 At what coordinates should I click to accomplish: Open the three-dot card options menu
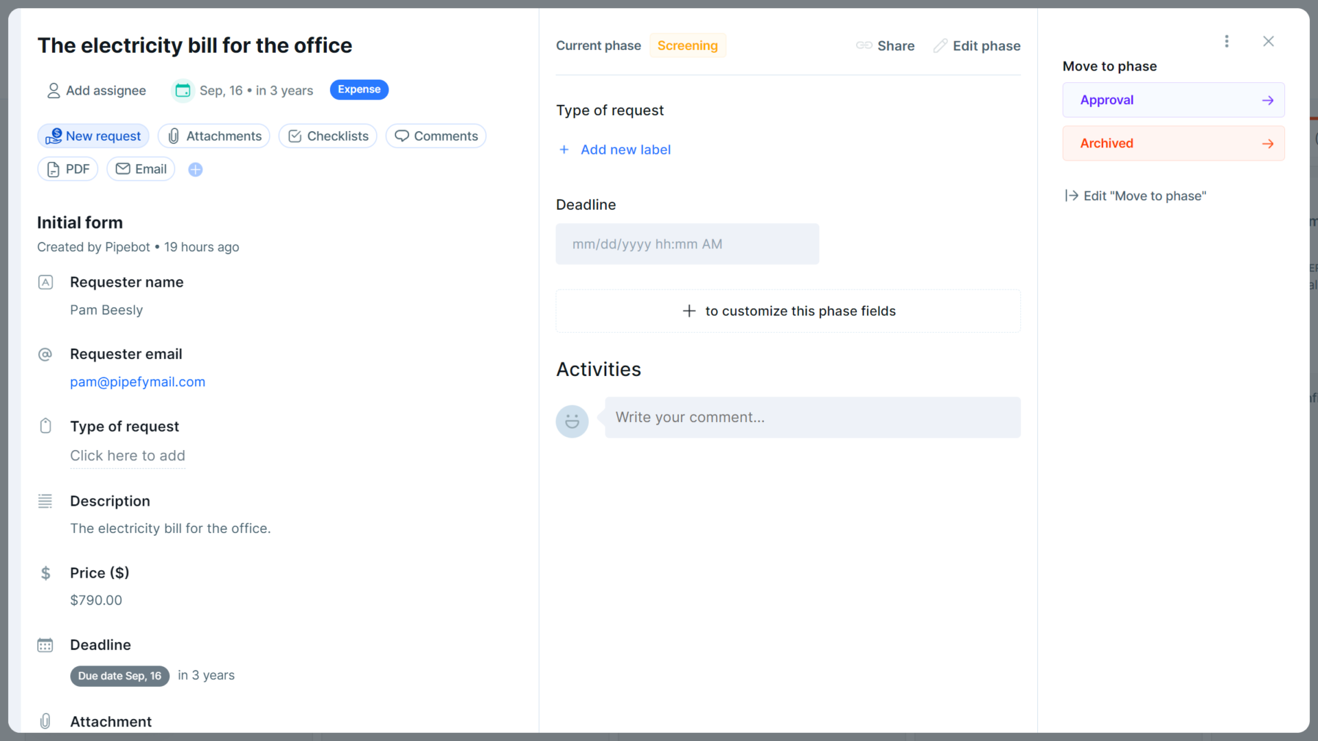pos(1227,41)
